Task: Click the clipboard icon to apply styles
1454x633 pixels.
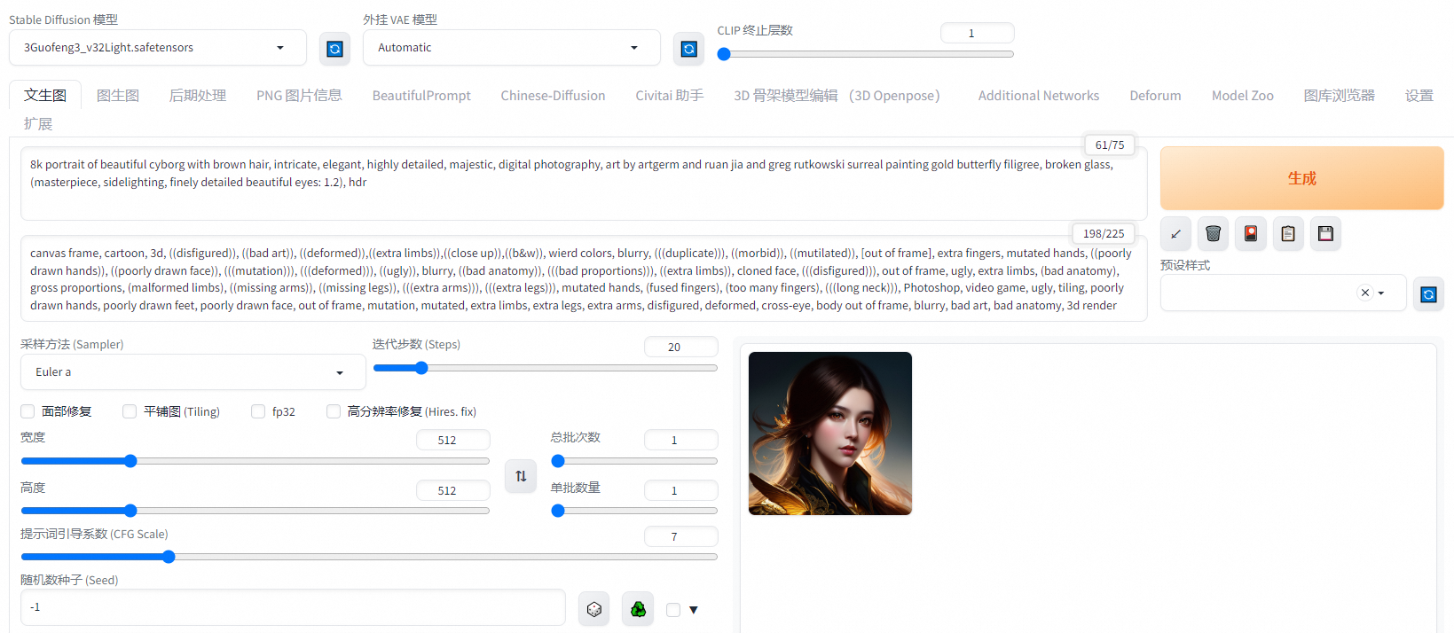Action: point(1288,233)
